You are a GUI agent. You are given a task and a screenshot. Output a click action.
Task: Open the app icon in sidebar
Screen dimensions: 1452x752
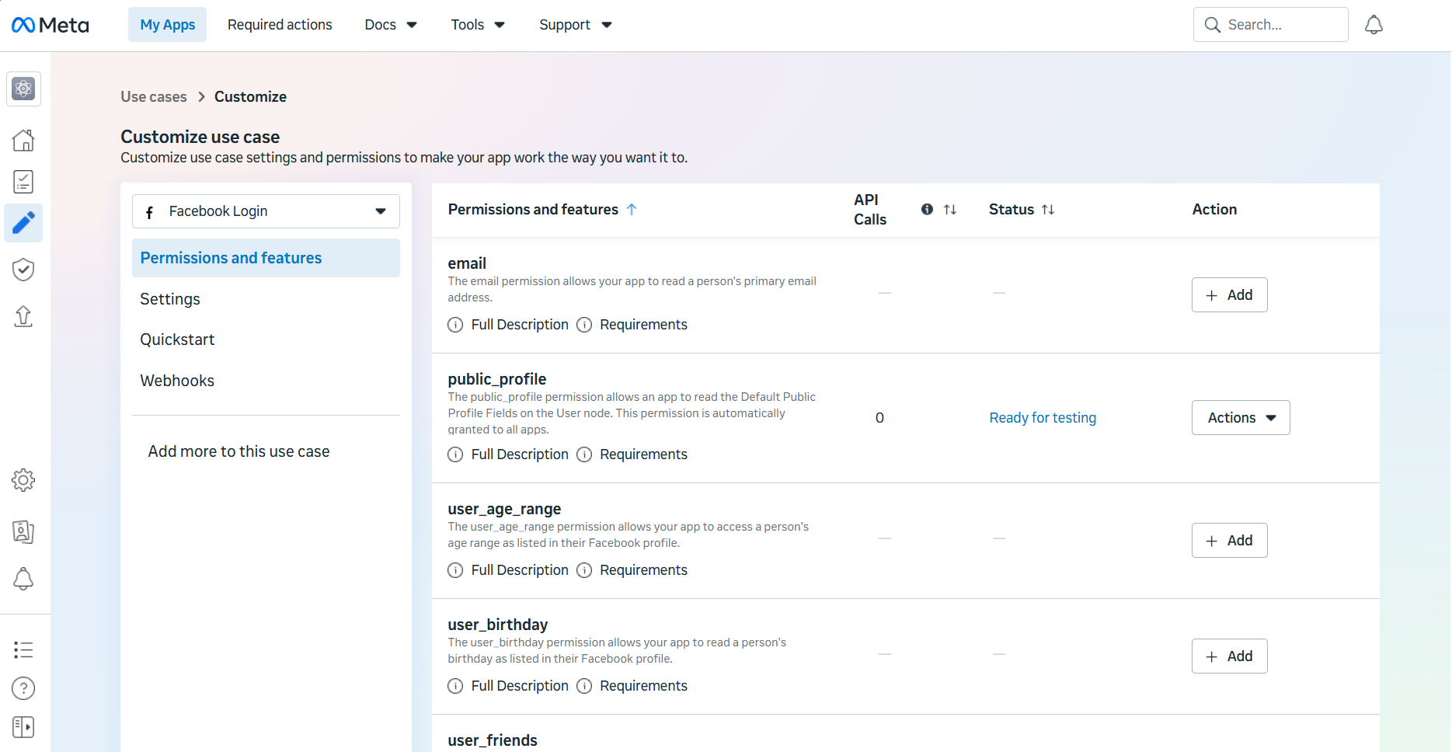23,89
